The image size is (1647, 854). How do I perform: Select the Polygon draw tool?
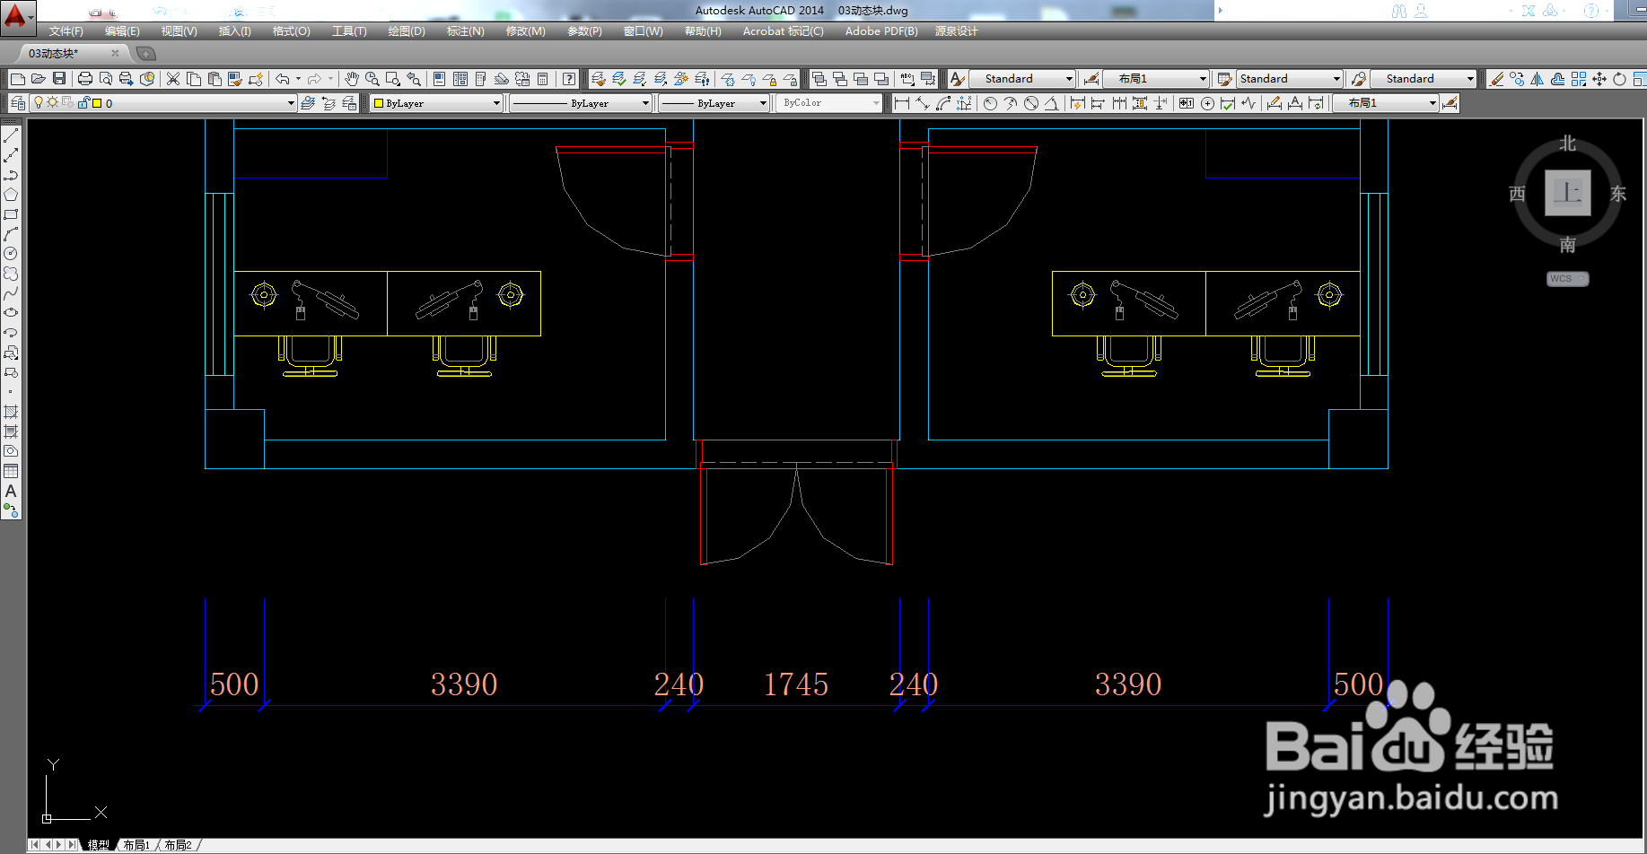(11, 195)
